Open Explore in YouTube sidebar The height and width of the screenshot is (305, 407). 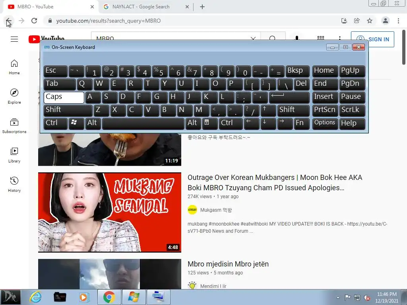coord(14,97)
